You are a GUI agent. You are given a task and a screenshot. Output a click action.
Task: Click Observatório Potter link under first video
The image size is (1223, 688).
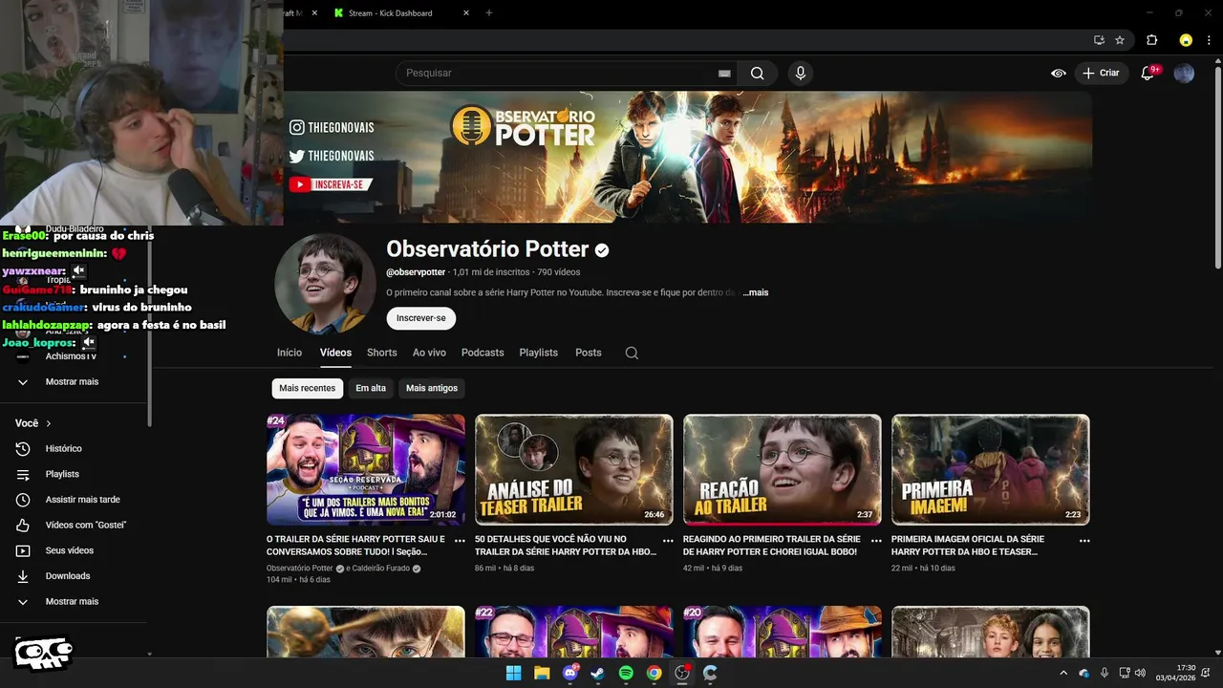click(x=299, y=569)
